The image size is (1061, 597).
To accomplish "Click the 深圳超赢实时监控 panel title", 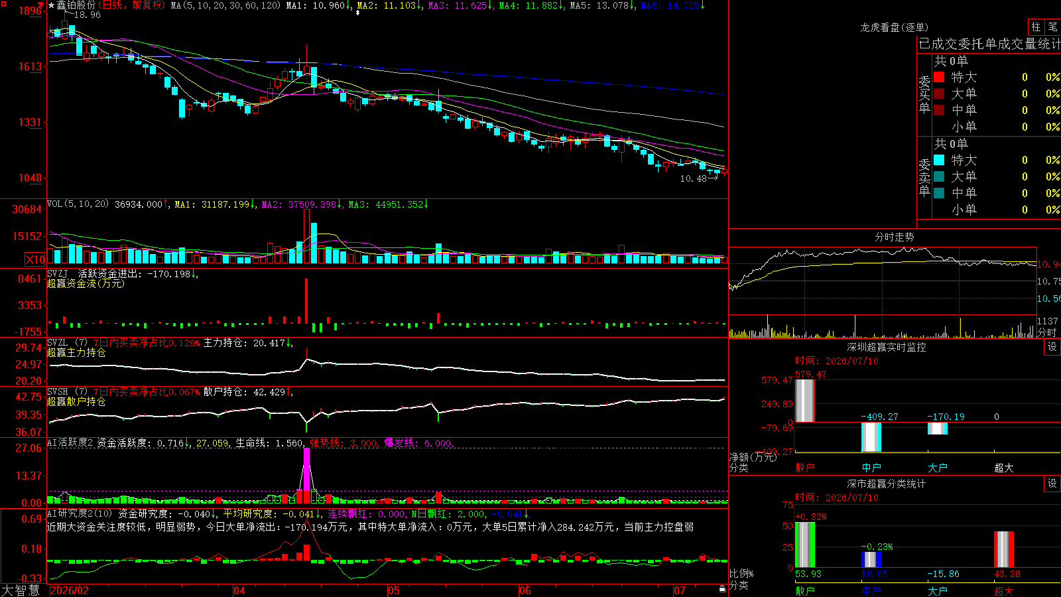I will click(x=887, y=347).
